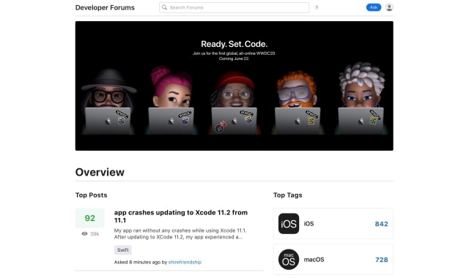The width and height of the screenshot is (469, 278).
Task: Click the 'Coming June 22.' banner text
Action: (234, 59)
